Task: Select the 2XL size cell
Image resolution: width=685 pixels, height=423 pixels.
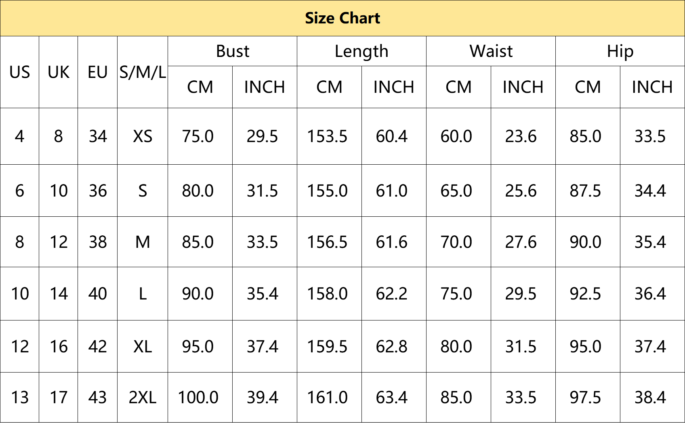Action: click(143, 398)
